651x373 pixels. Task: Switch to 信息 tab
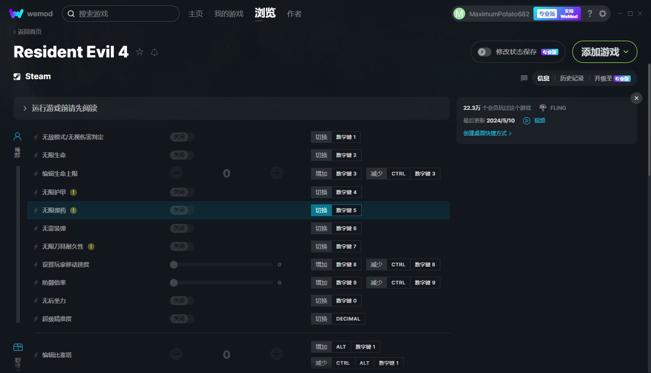pyautogui.click(x=543, y=78)
